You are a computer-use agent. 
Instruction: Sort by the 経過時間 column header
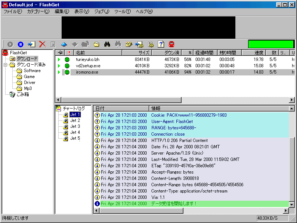[x=205, y=53]
